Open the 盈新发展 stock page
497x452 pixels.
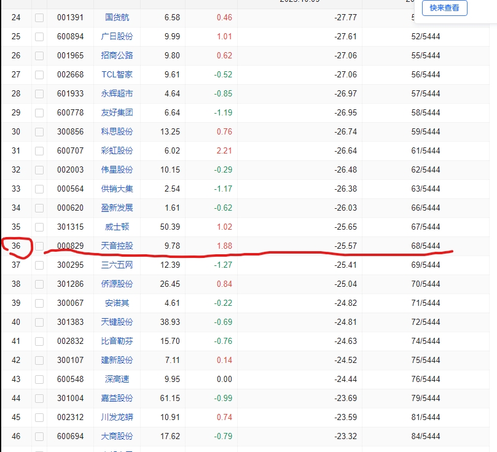pos(117,208)
